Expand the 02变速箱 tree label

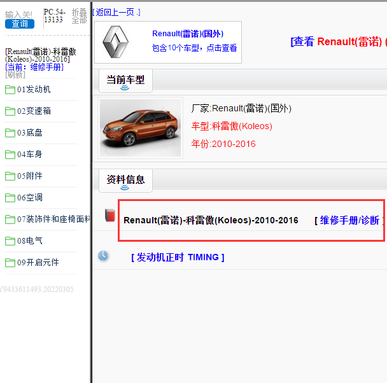click(34, 111)
